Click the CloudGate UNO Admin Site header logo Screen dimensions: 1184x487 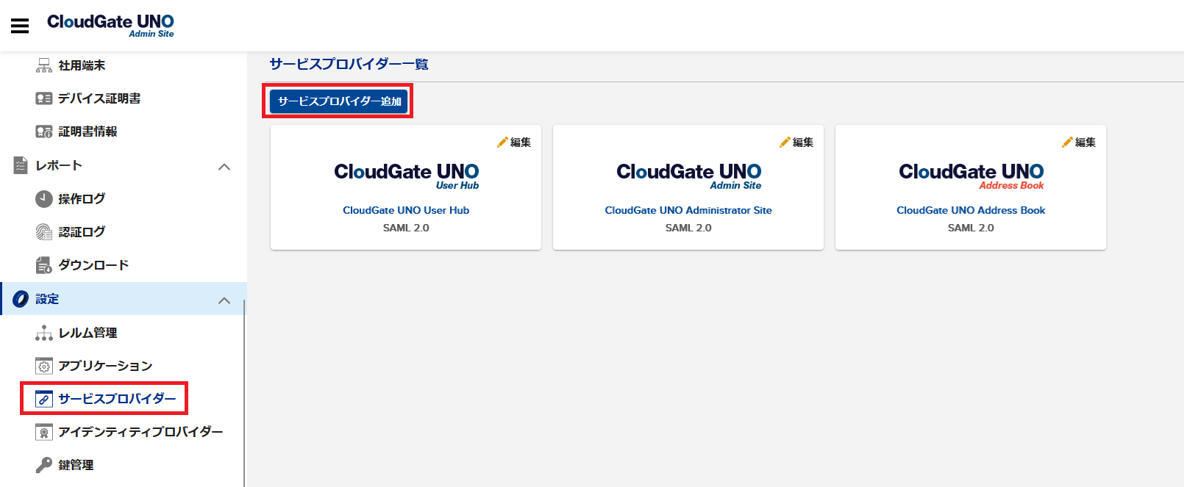[110, 25]
